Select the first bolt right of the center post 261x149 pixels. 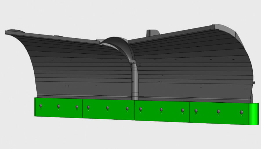pyautogui.click(x=141, y=109)
